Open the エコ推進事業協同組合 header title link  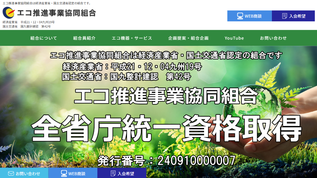tap(56, 13)
